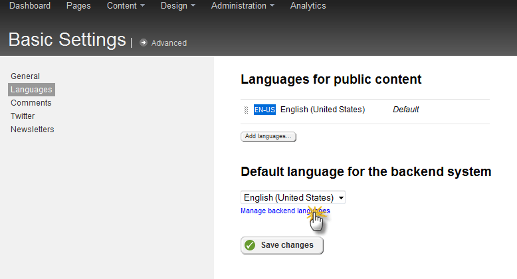The height and width of the screenshot is (279, 517).
Task: Click the Default language for backend heading
Action: (x=366, y=171)
